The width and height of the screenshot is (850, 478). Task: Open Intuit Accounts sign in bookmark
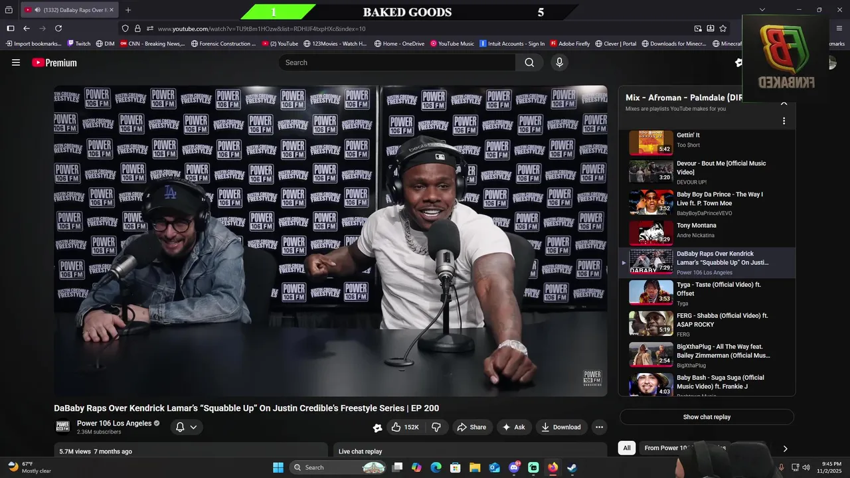pos(512,44)
